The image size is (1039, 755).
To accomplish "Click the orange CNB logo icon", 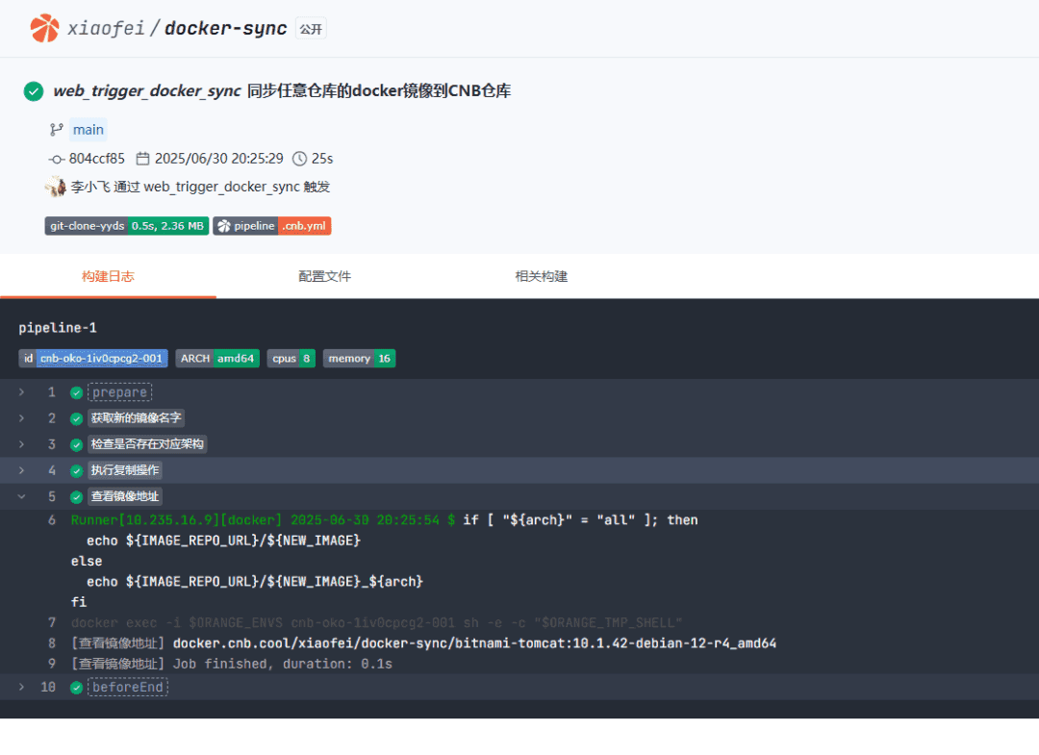I will (x=44, y=28).
